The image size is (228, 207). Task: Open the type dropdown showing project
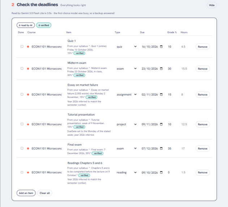(126, 124)
